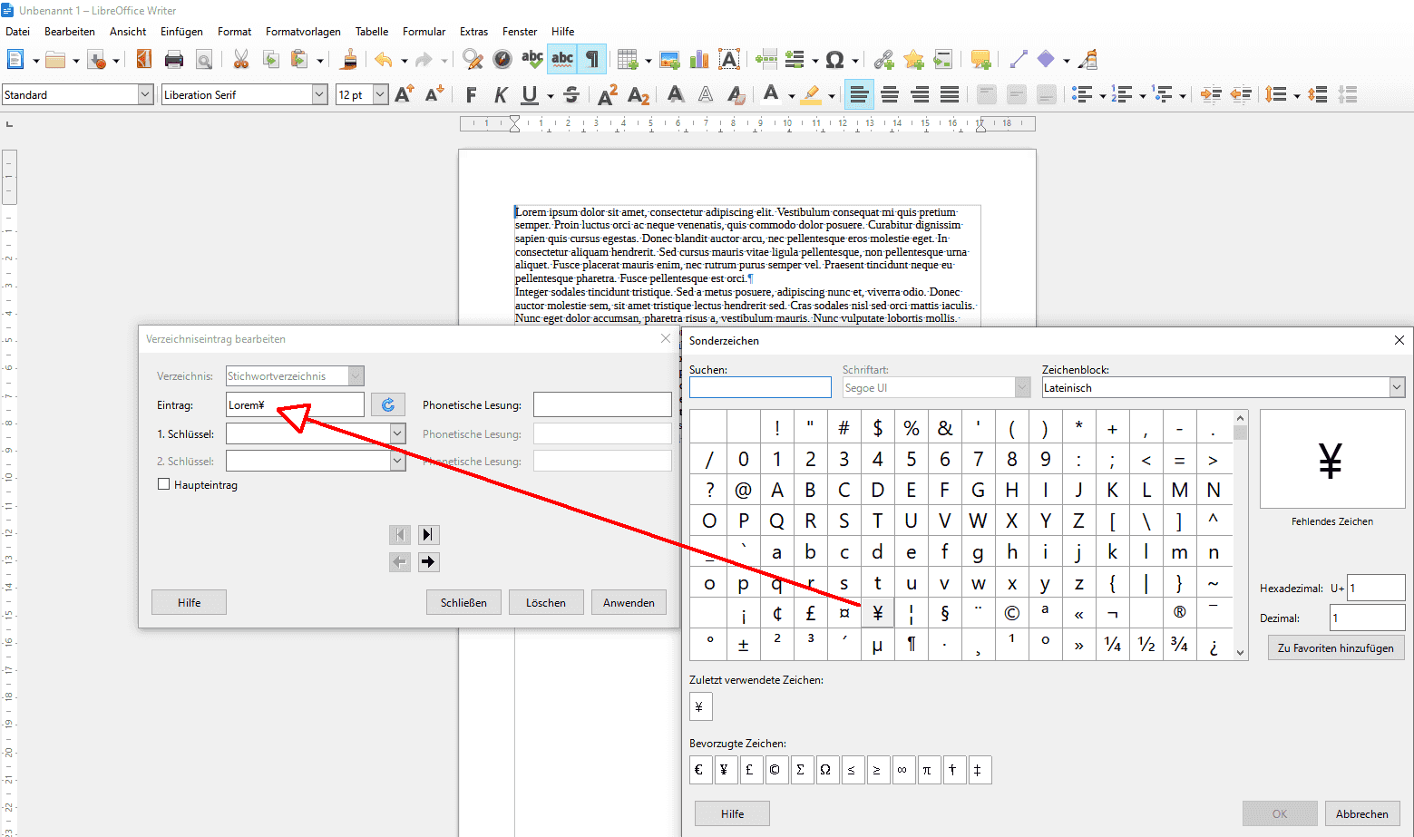Viewport: 1414px width, 837px height.
Task: Click the Print icon in toolbar
Action: coord(174,60)
